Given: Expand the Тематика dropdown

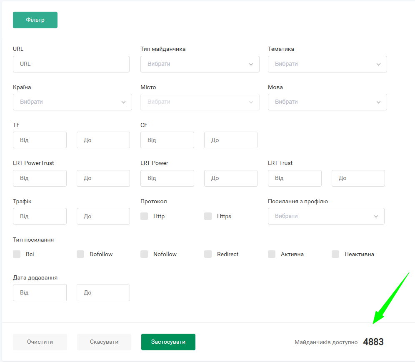Looking at the screenshot, I should tap(327, 64).
